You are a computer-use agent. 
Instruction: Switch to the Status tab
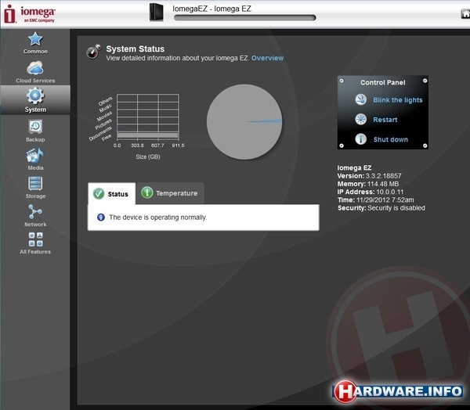111,194
